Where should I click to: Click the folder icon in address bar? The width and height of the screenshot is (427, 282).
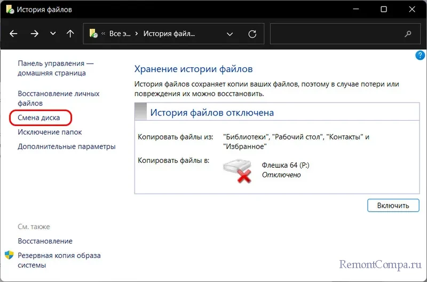(x=94, y=34)
